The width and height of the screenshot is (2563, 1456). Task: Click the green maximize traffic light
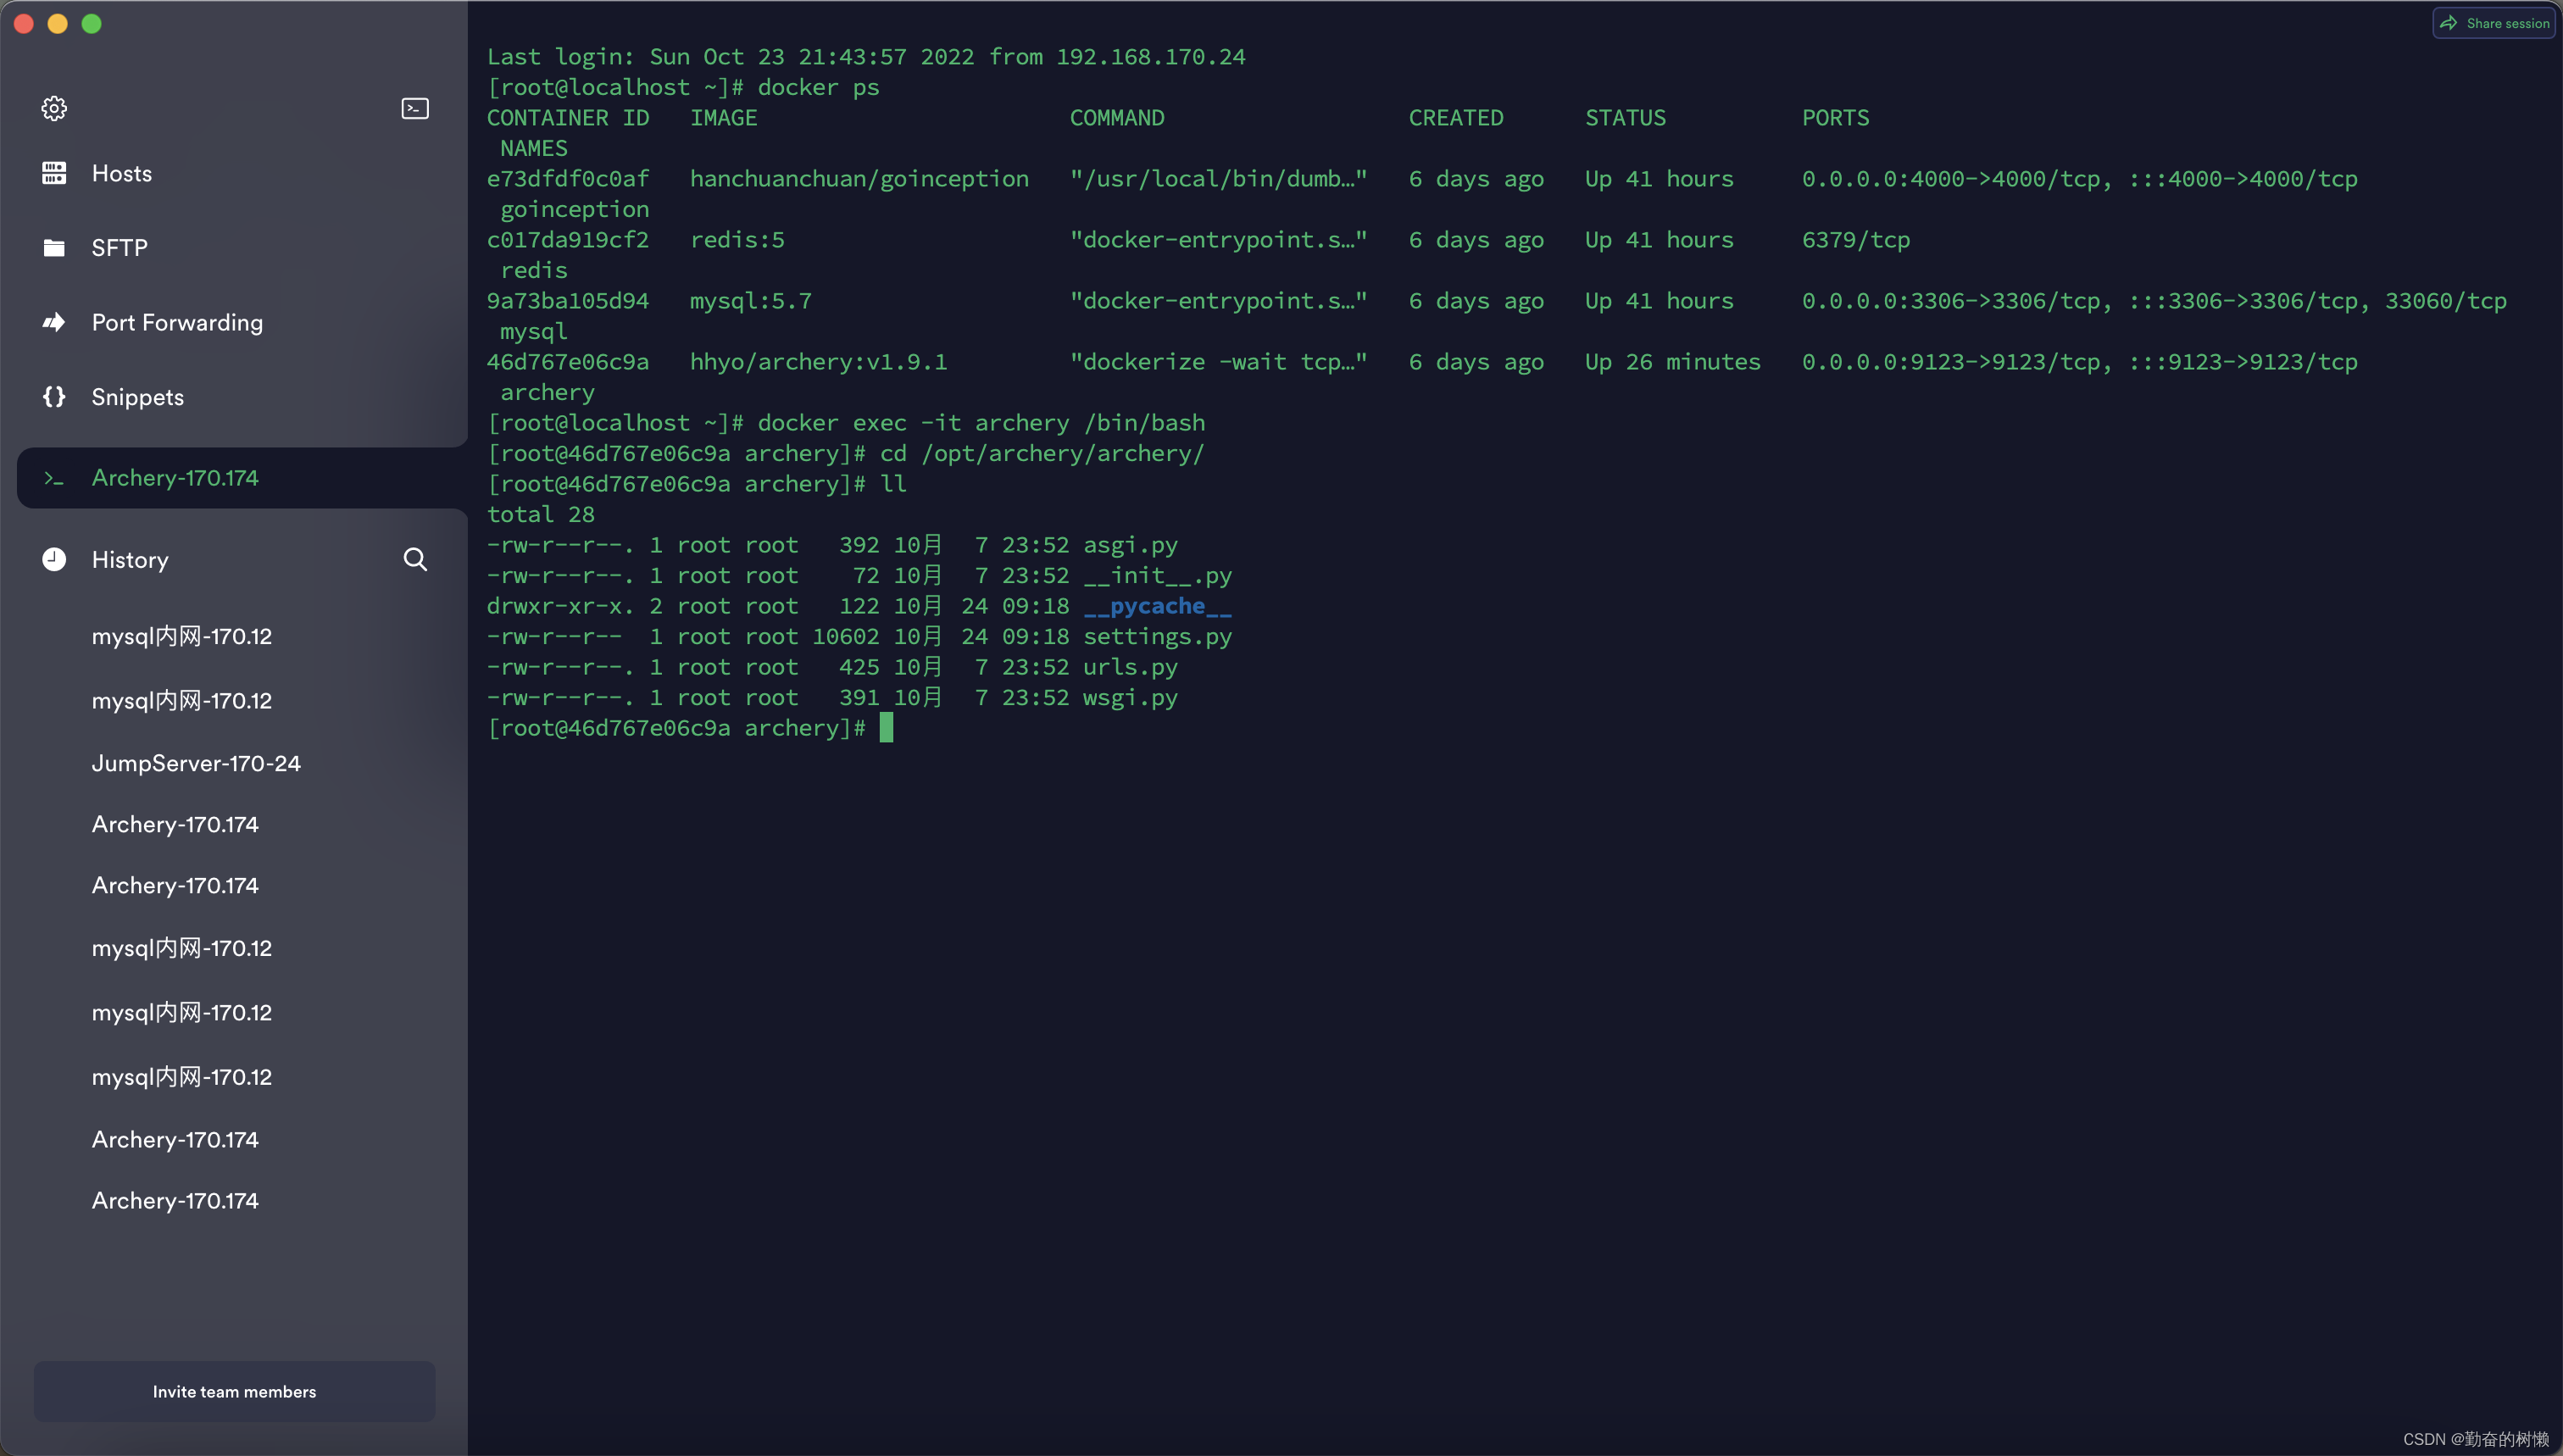point(91,23)
